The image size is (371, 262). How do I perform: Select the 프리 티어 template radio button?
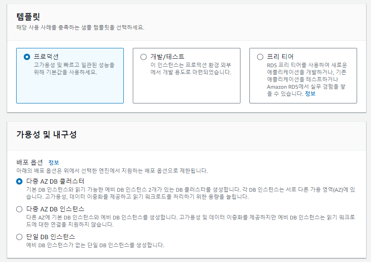(260, 57)
